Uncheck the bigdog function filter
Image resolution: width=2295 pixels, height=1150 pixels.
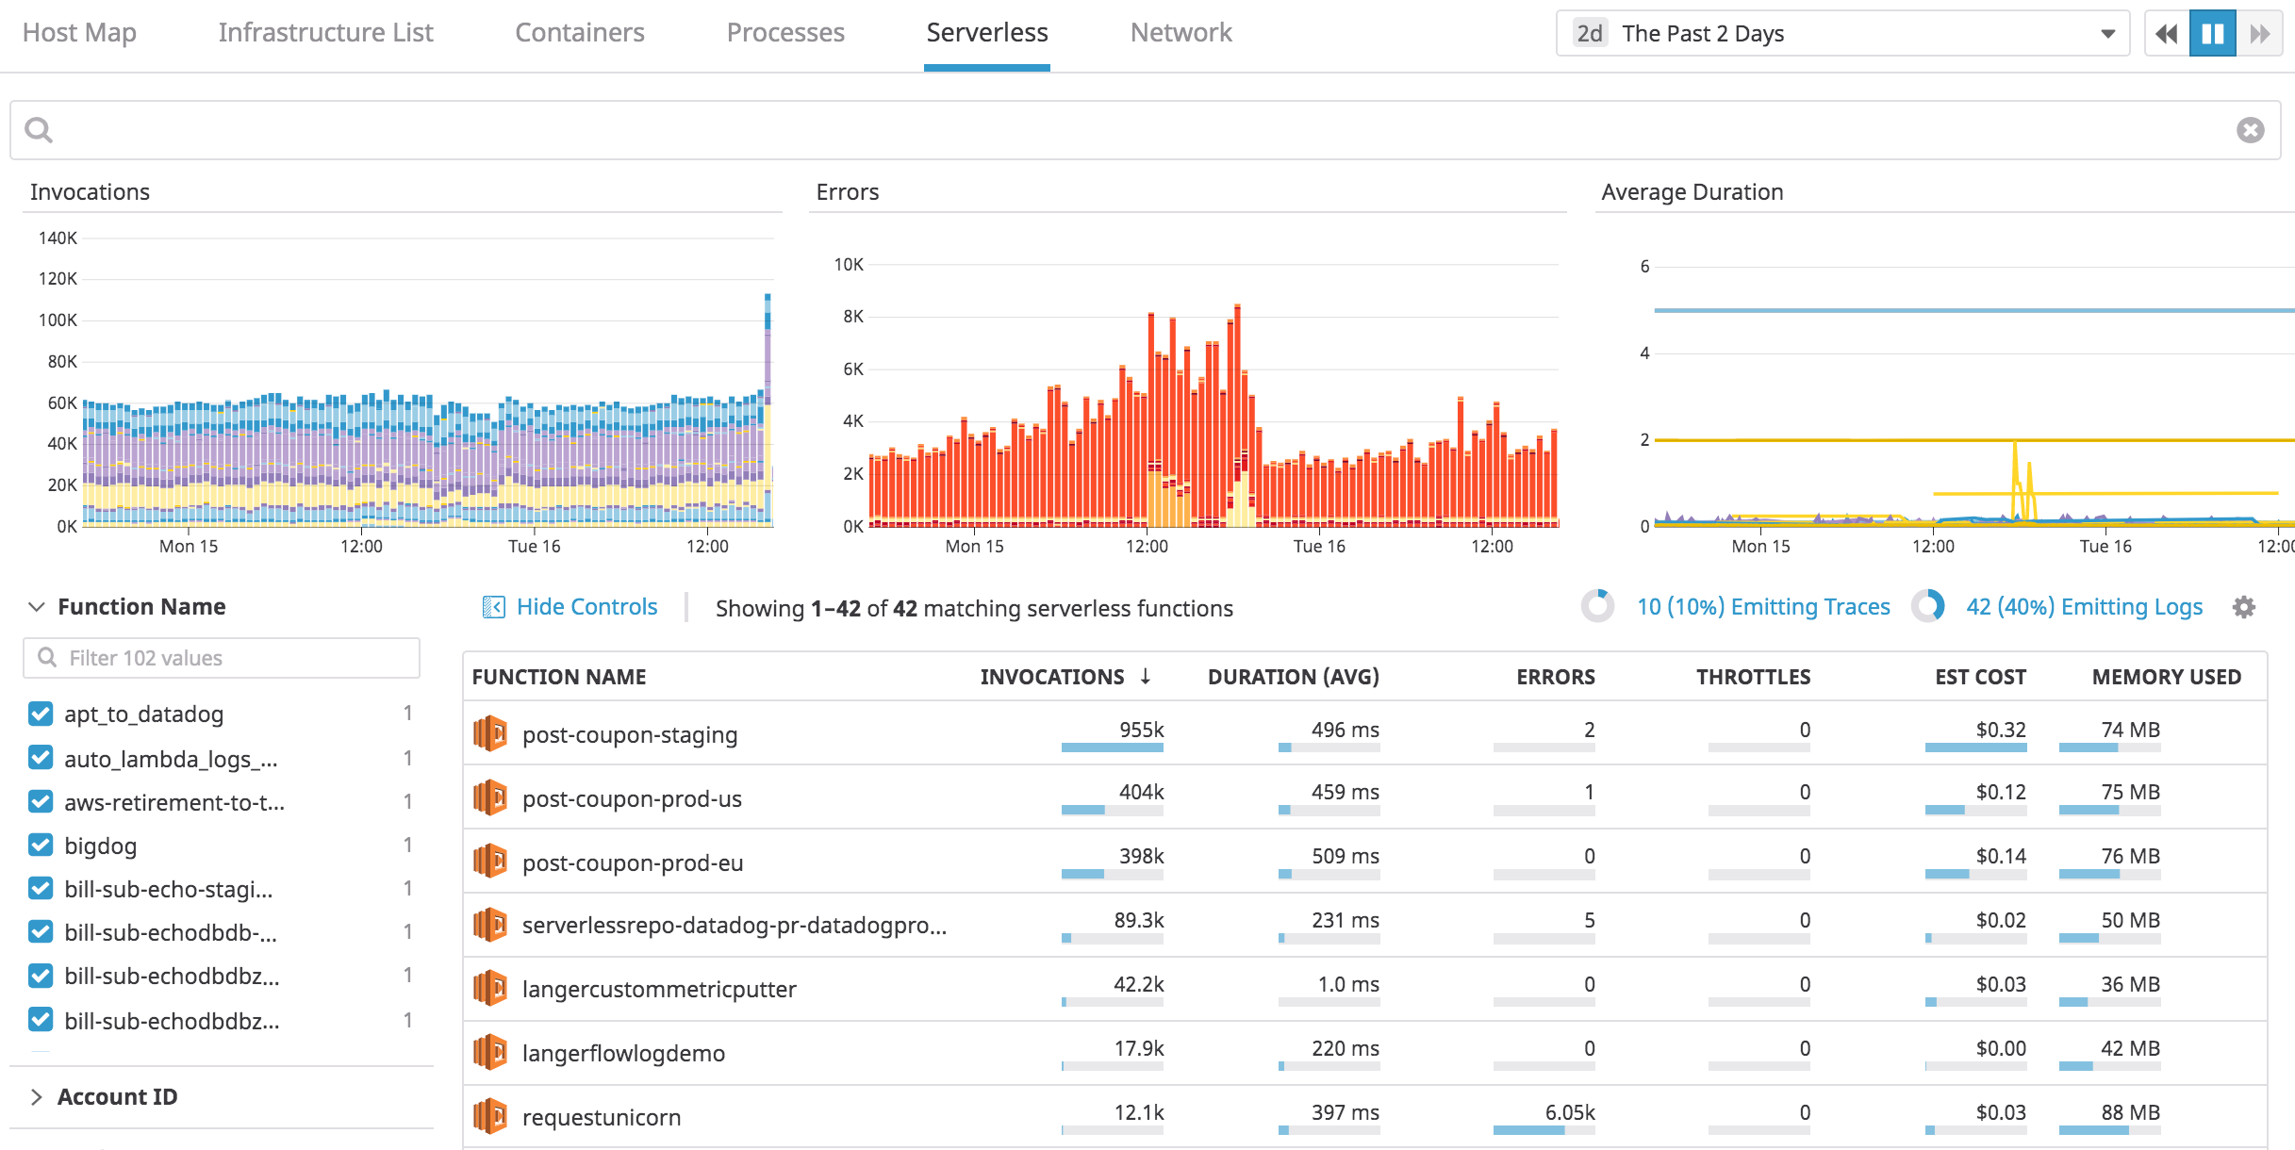40,845
